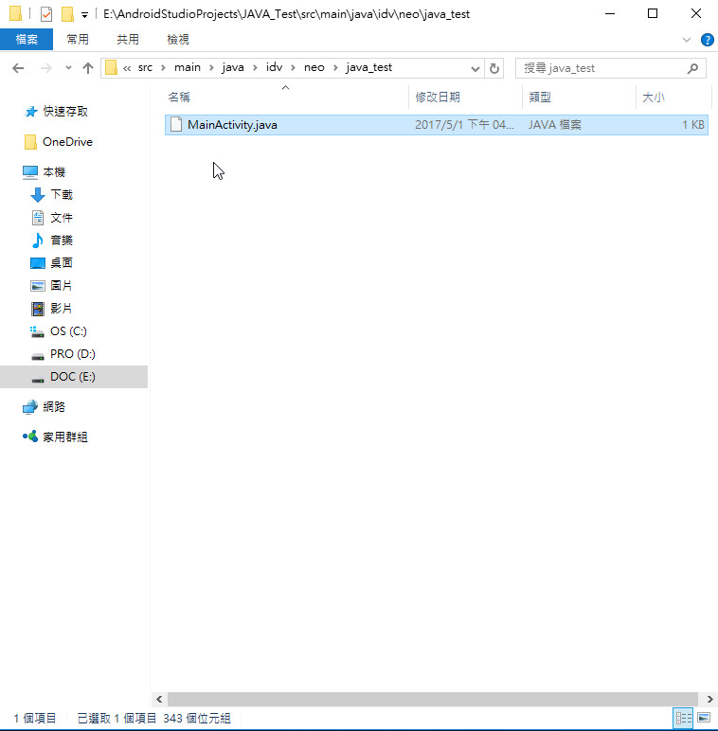Expand hidden path with the double chevron
The width and height of the screenshot is (718, 731).
(127, 68)
